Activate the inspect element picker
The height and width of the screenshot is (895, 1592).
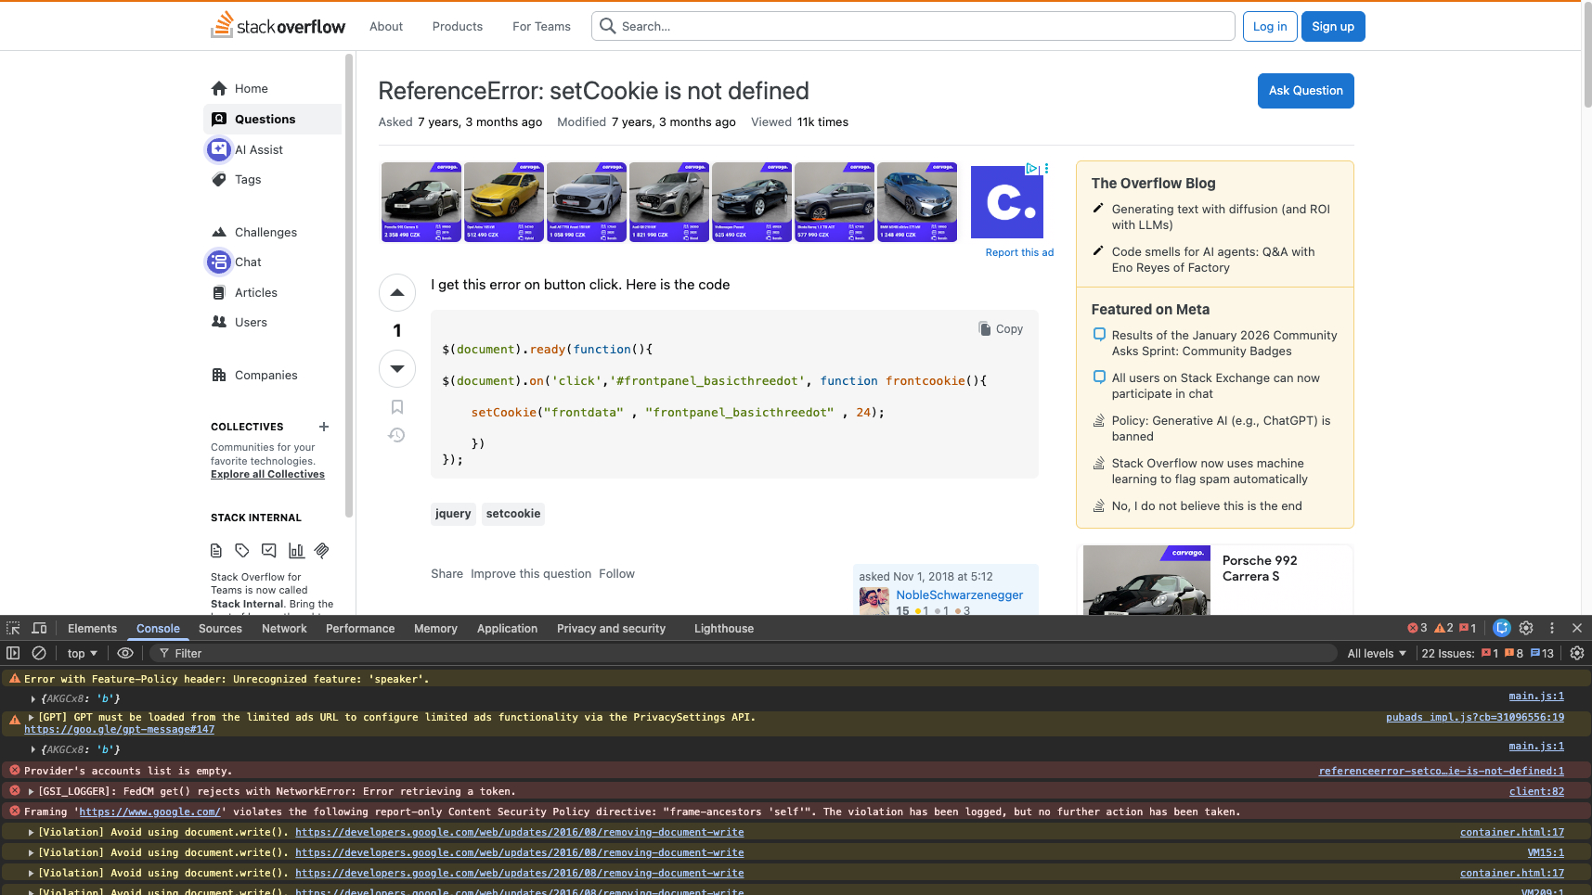pyautogui.click(x=13, y=628)
